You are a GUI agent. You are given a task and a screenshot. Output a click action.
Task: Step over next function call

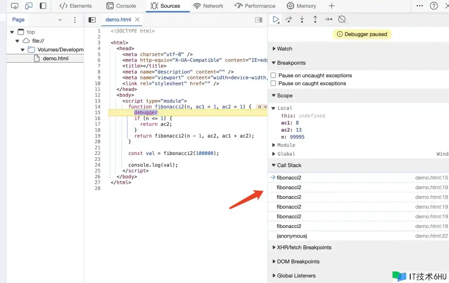click(289, 19)
